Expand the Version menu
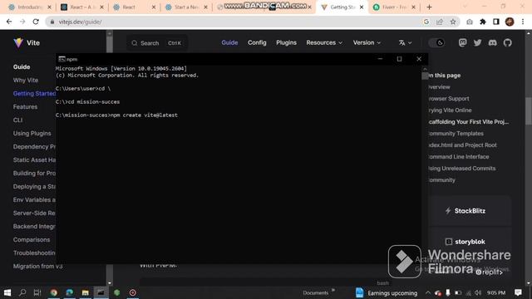The height and width of the screenshot is (299, 532). point(367,42)
